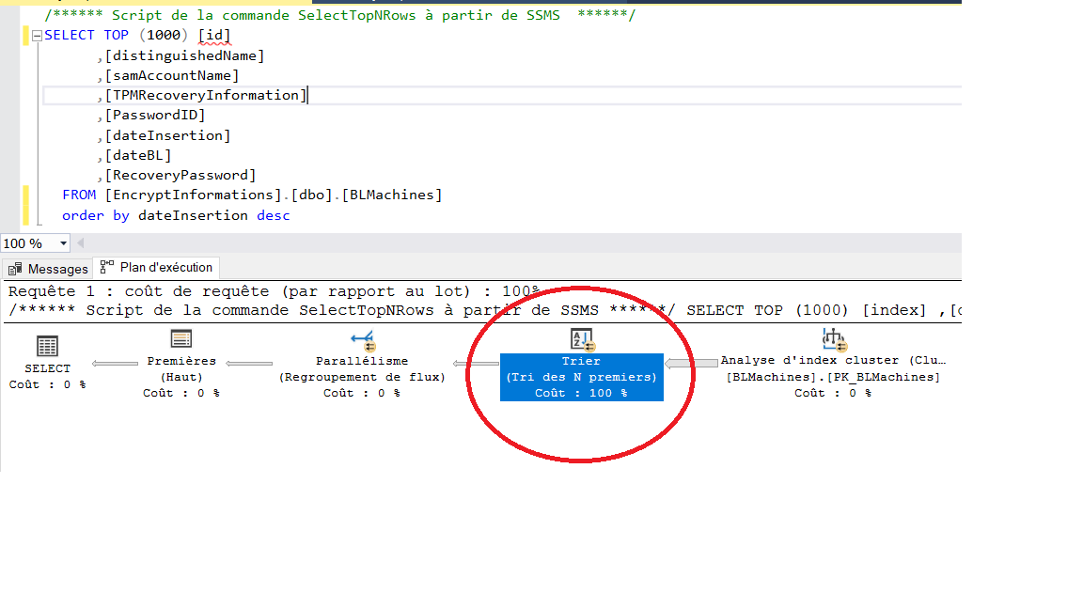
Task: Click the [dateInsertion] column in query
Action: 168,135
